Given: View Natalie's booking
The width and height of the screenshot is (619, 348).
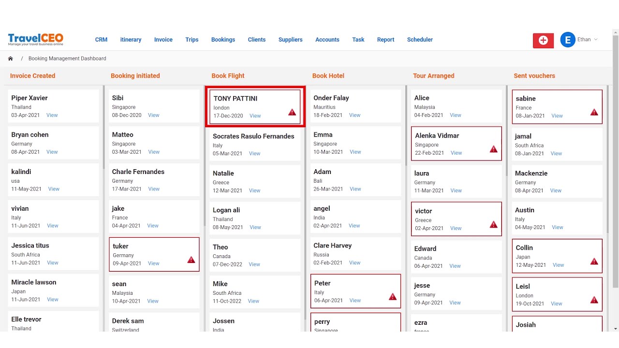Looking at the screenshot, I should point(255,190).
